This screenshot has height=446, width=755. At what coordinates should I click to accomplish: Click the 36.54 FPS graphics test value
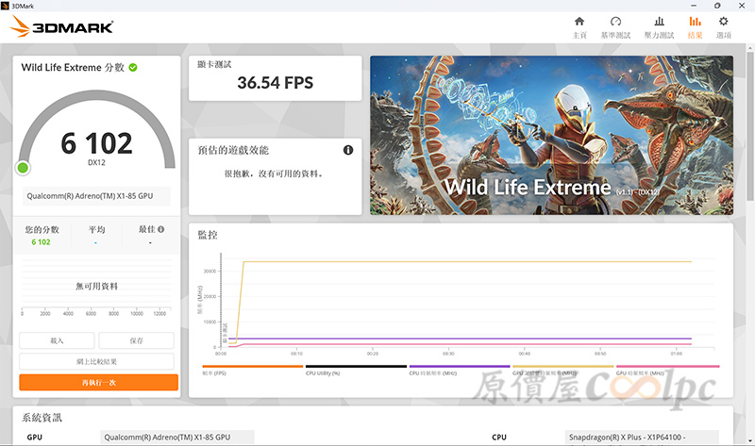[275, 83]
